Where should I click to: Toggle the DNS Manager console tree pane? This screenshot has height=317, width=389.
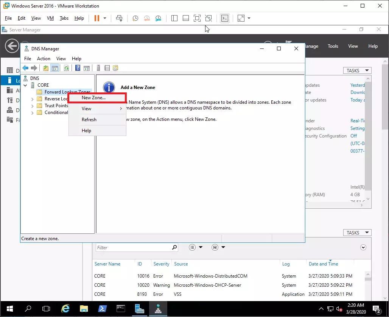point(55,68)
